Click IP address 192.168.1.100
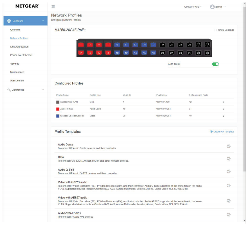248x226 pixels. [163, 102]
